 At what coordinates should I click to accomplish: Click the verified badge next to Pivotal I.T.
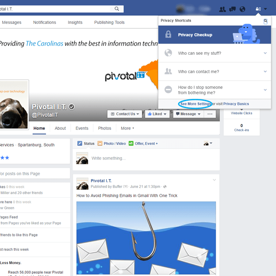(x=71, y=107)
